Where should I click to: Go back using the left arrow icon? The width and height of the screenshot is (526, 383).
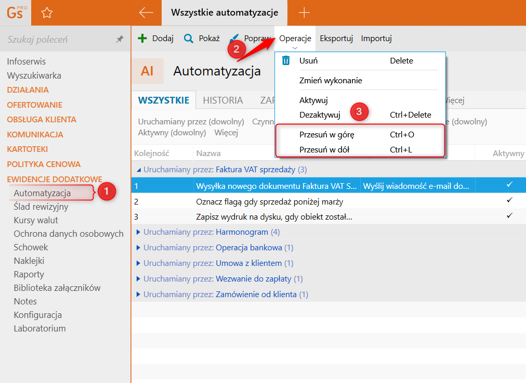tap(146, 13)
